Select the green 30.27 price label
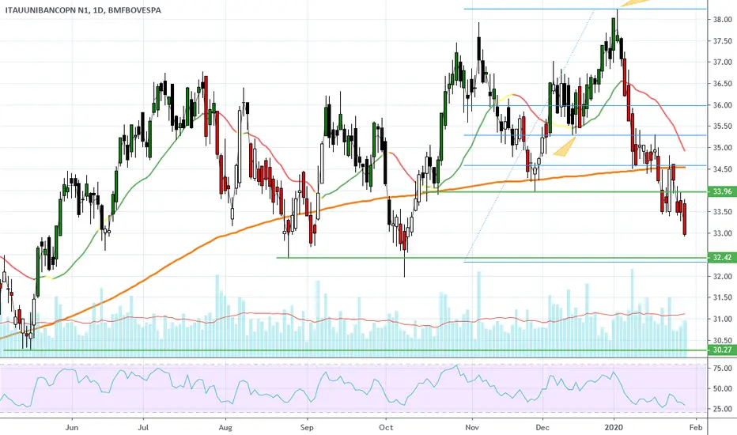Image resolution: width=737 pixels, height=435 pixels. (722, 350)
